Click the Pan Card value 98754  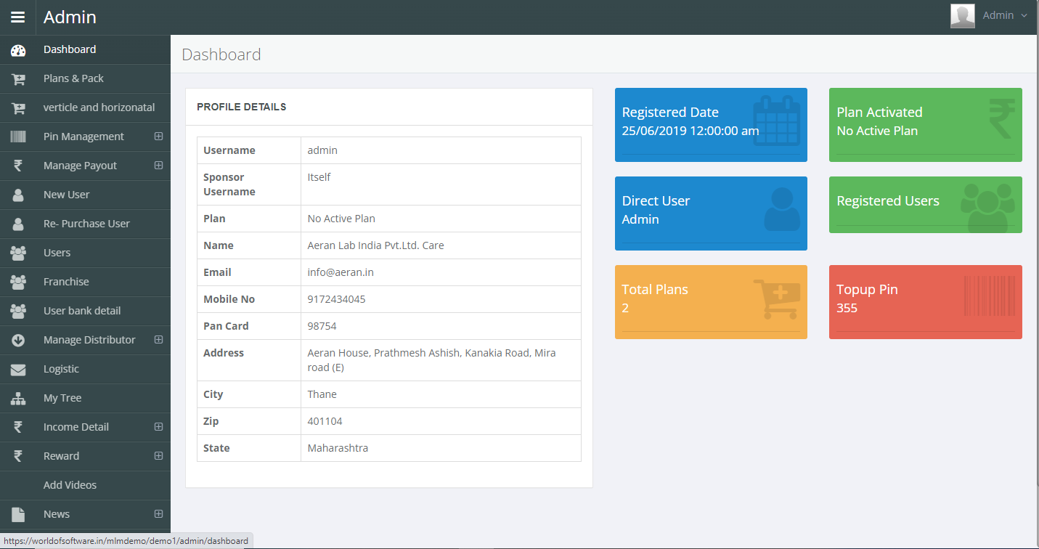point(322,326)
